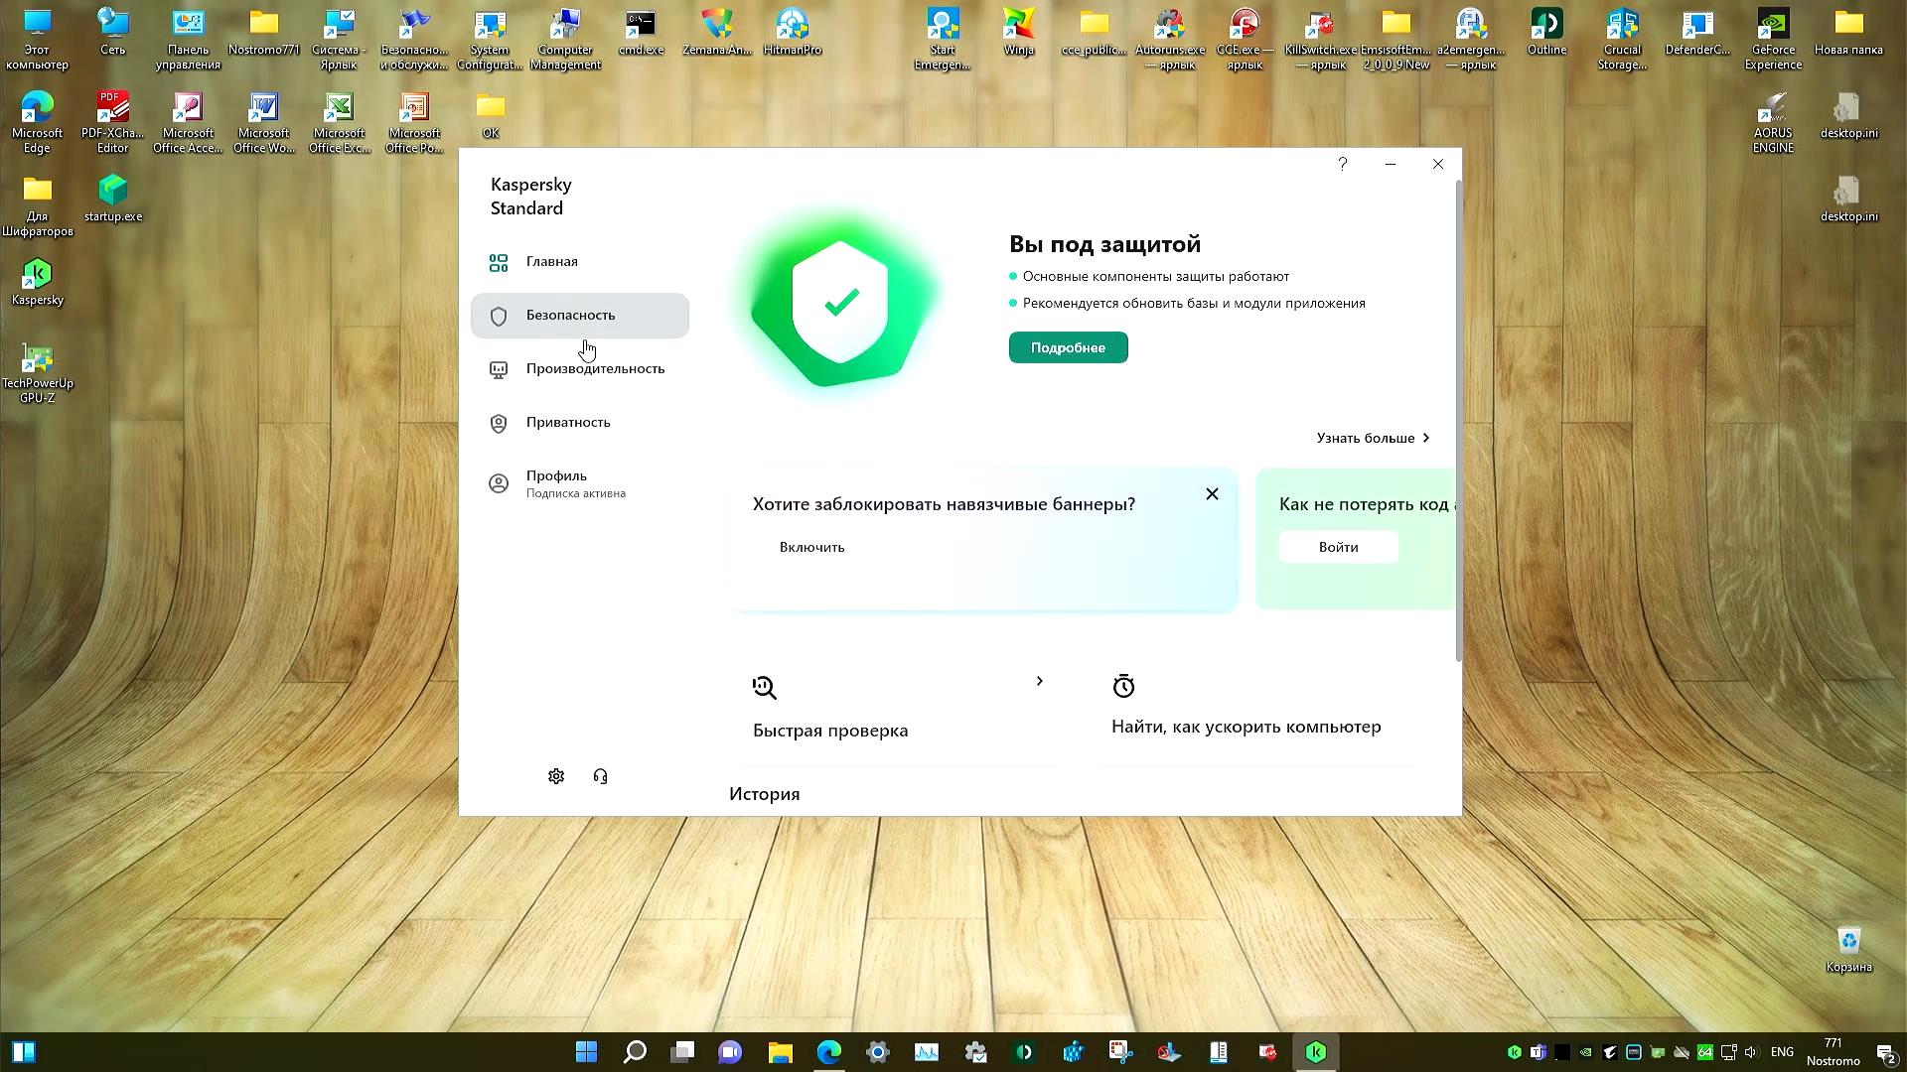Screen dimensions: 1907x1072
Task: Expand Узнать больше chevron
Action: [x=1426, y=438]
